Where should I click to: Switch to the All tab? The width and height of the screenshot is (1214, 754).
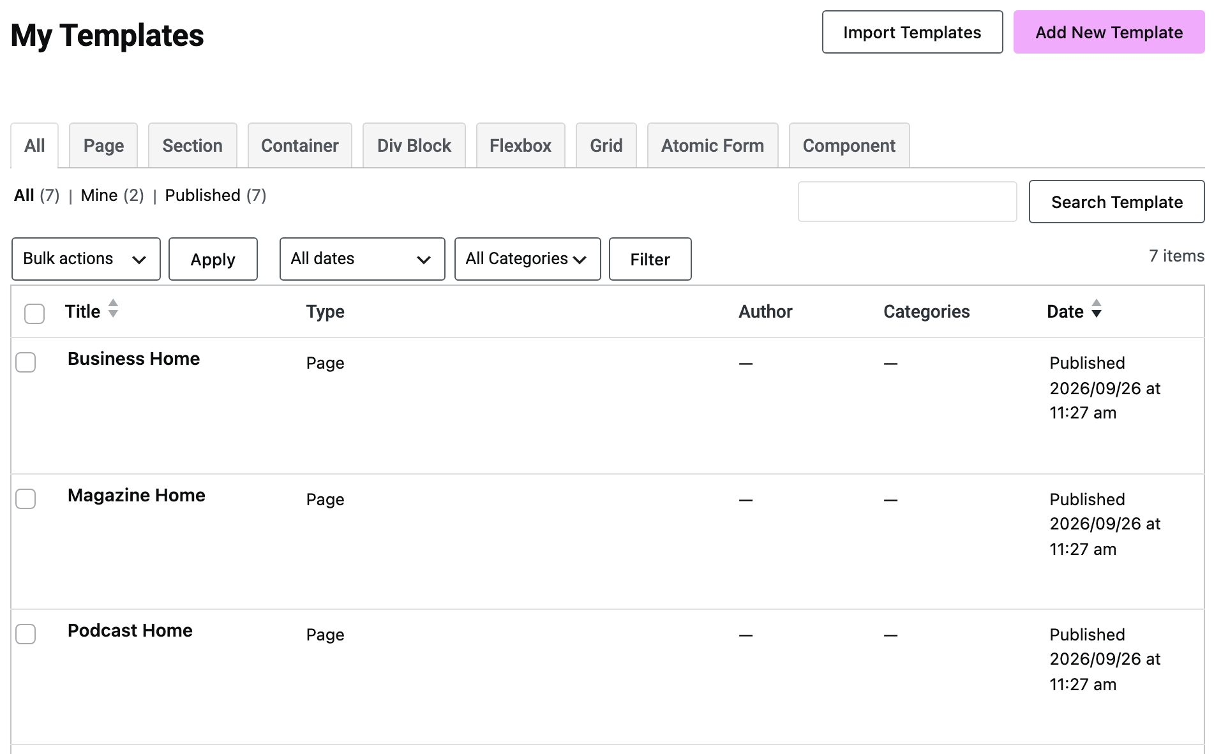pos(34,145)
